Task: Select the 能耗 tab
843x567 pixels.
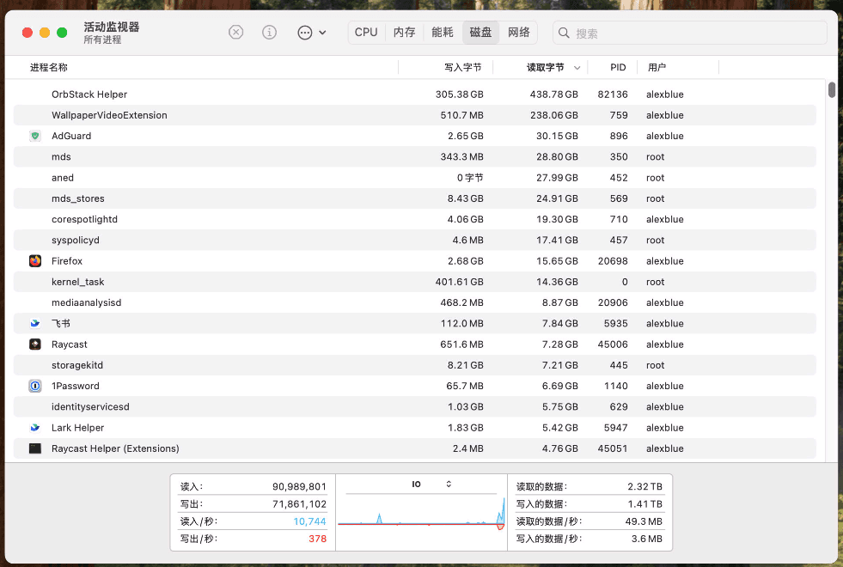Action: 443,33
